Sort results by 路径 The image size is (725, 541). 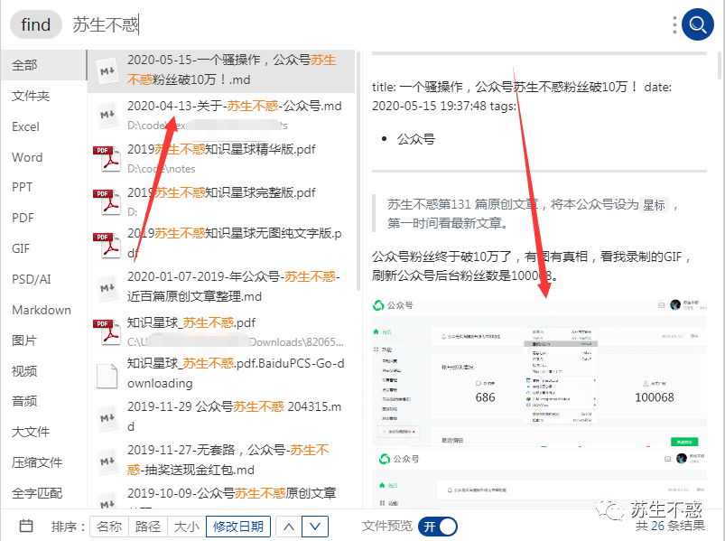coord(148,526)
